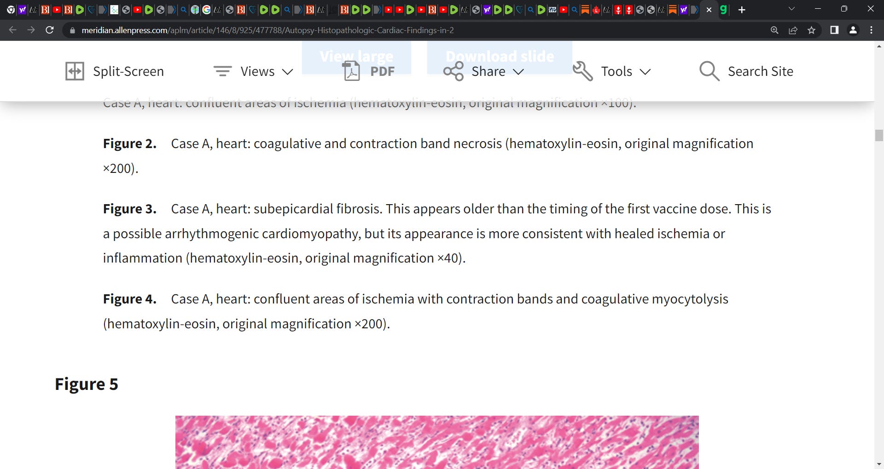Switch to the green grid icon tab
Screen dimensions: 884x469
click(114, 10)
